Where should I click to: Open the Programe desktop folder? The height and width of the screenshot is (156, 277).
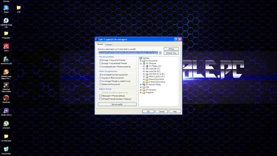[6, 33]
